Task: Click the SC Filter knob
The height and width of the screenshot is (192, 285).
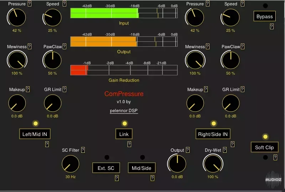Action: pos(71,164)
